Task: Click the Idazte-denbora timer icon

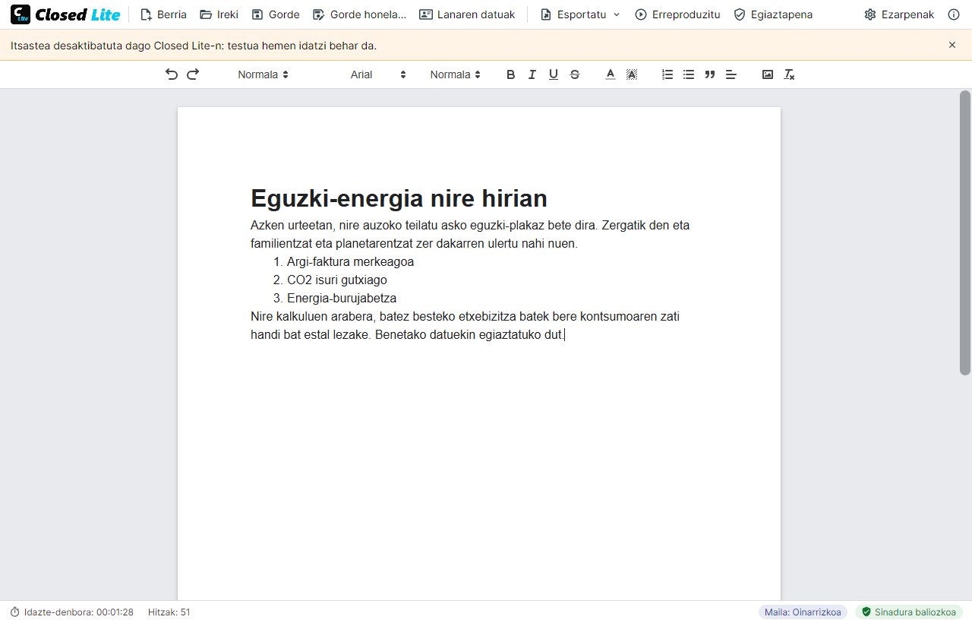Action: point(14,612)
